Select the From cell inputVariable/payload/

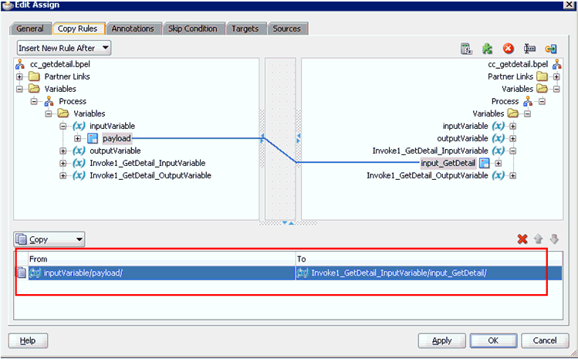(x=162, y=273)
